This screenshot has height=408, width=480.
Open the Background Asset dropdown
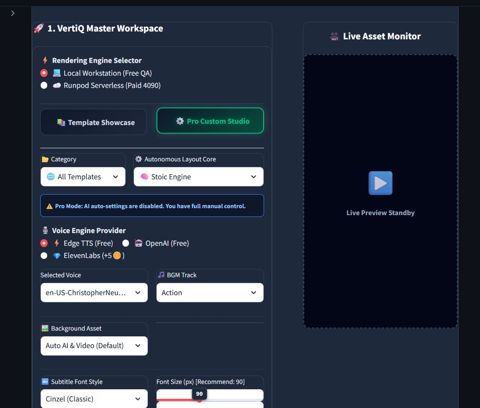pos(94,346)
